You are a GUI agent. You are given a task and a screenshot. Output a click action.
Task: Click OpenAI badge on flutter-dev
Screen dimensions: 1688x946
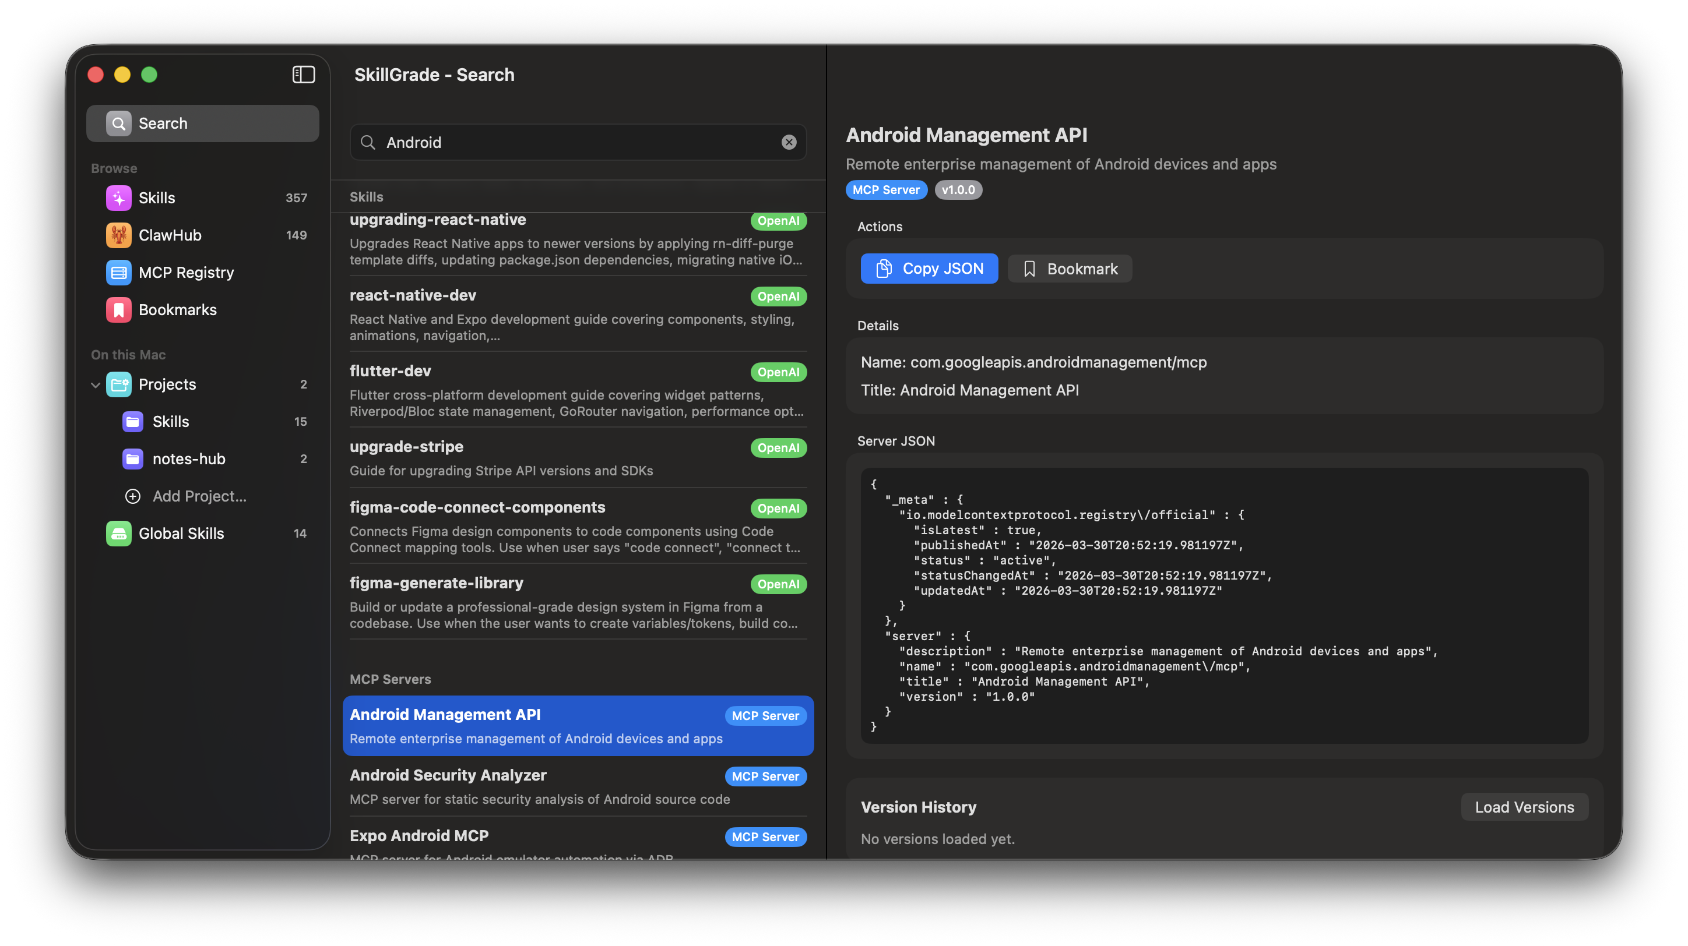click(x=779, y=372)
